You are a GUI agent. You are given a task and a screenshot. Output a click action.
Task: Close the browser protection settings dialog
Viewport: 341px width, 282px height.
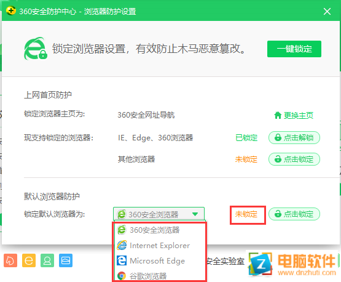pyautogui.click(x=327, y=11)
